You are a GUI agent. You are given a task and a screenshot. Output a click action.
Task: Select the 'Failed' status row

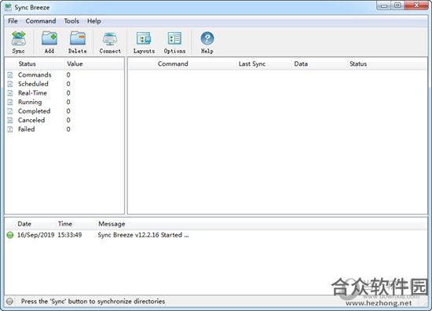(64, 129)
